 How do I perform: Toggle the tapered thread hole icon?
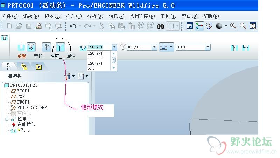pyautogui.click(x=60, y=47)
